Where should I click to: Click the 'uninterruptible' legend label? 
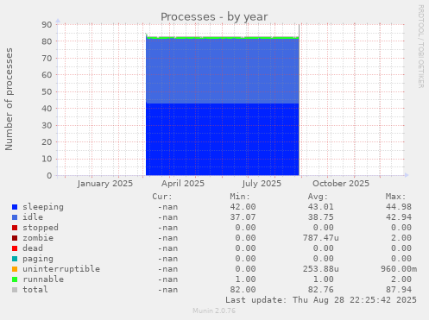tap(61, 269)
